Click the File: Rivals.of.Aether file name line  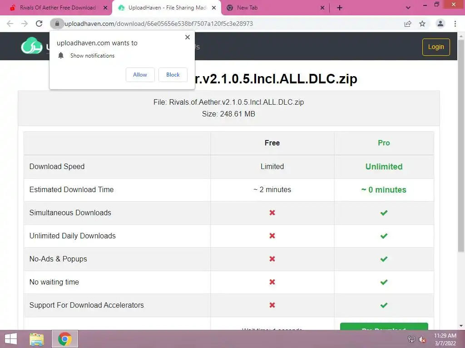[229, 102]
